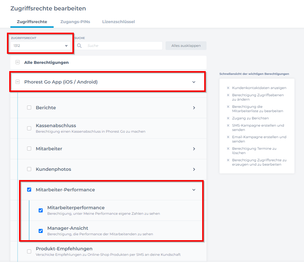Click the Mitarbeiterperformance description text
304x263 pixels.
104,214
